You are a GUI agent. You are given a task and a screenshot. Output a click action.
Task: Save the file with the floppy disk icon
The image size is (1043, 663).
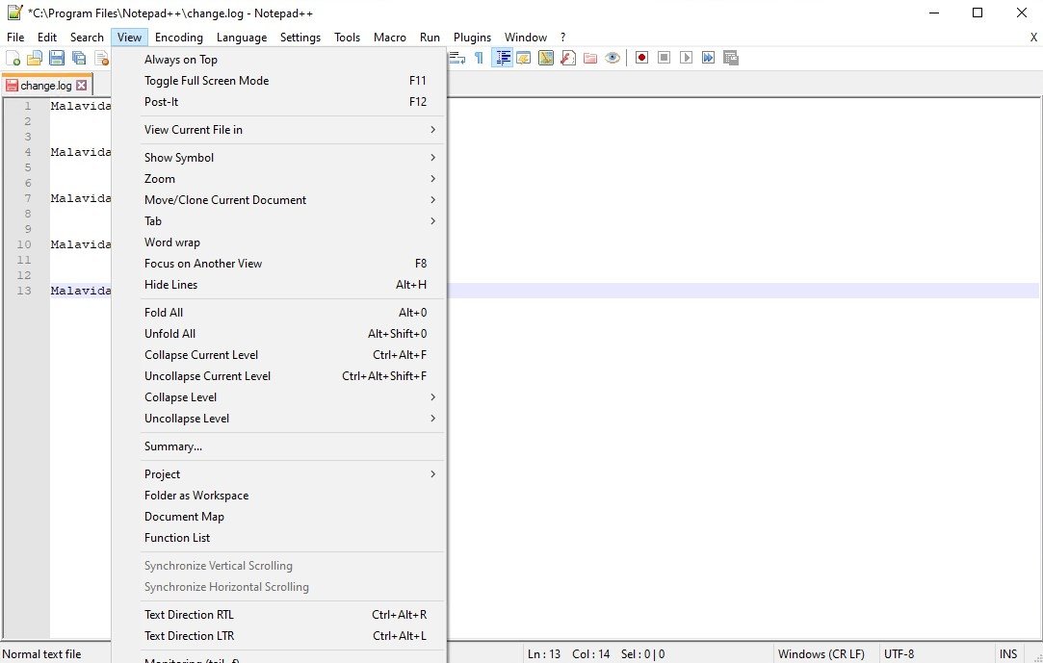57,59
